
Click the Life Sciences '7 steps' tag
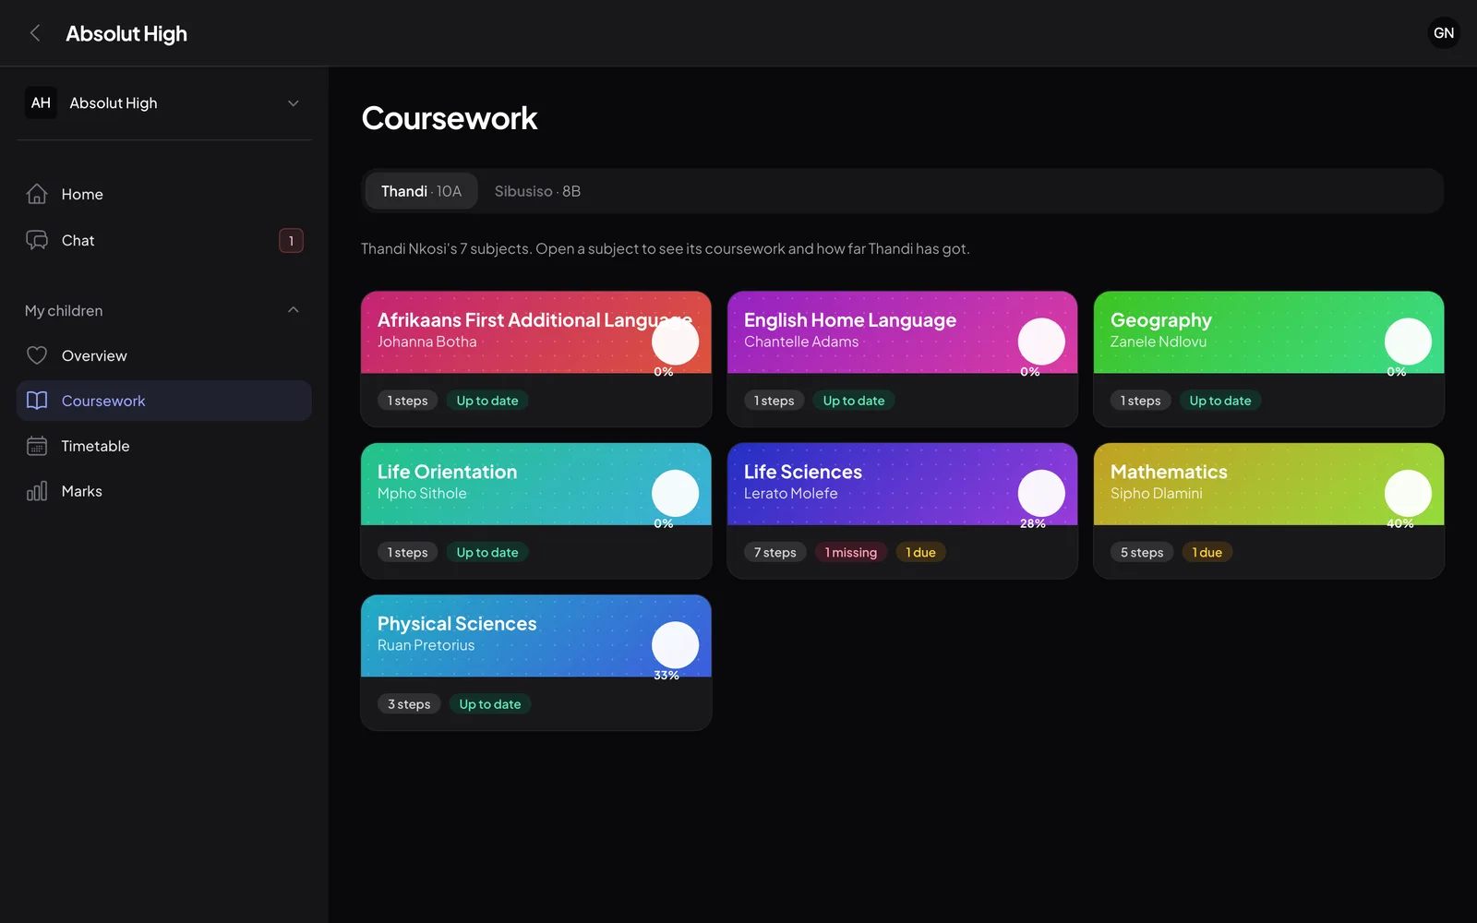click(x=775, y=552)
